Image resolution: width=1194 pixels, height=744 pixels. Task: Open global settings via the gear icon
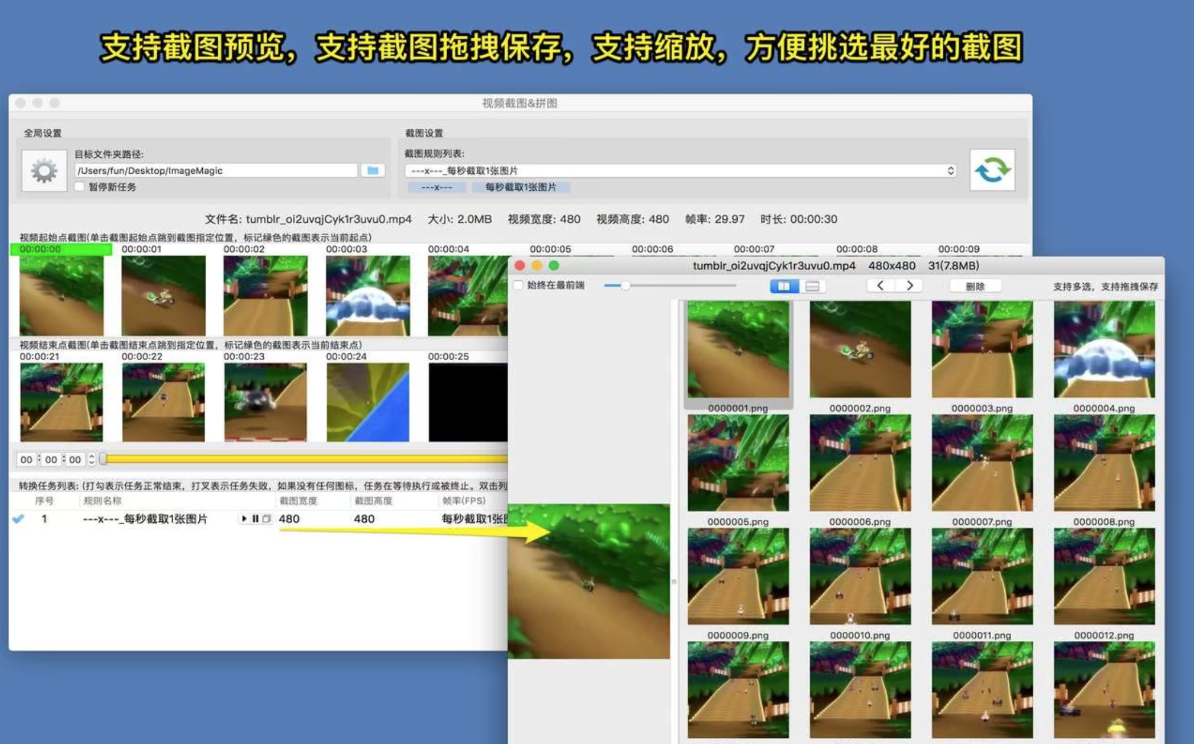click(44, 170)
